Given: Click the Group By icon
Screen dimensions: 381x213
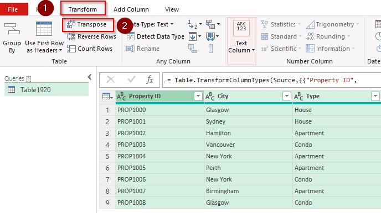Looking at the screenshot, I should coord(12,29).
